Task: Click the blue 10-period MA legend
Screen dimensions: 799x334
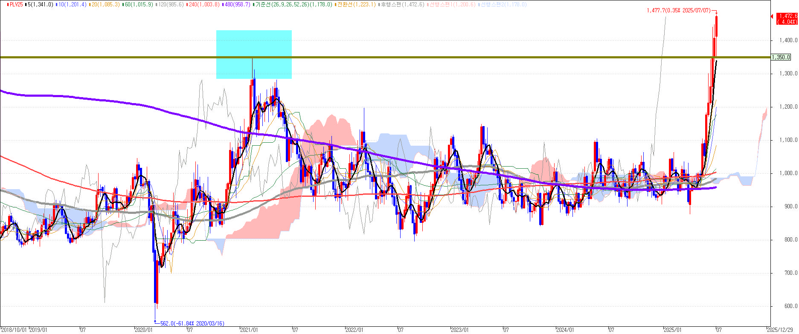Action: [72, 4]
